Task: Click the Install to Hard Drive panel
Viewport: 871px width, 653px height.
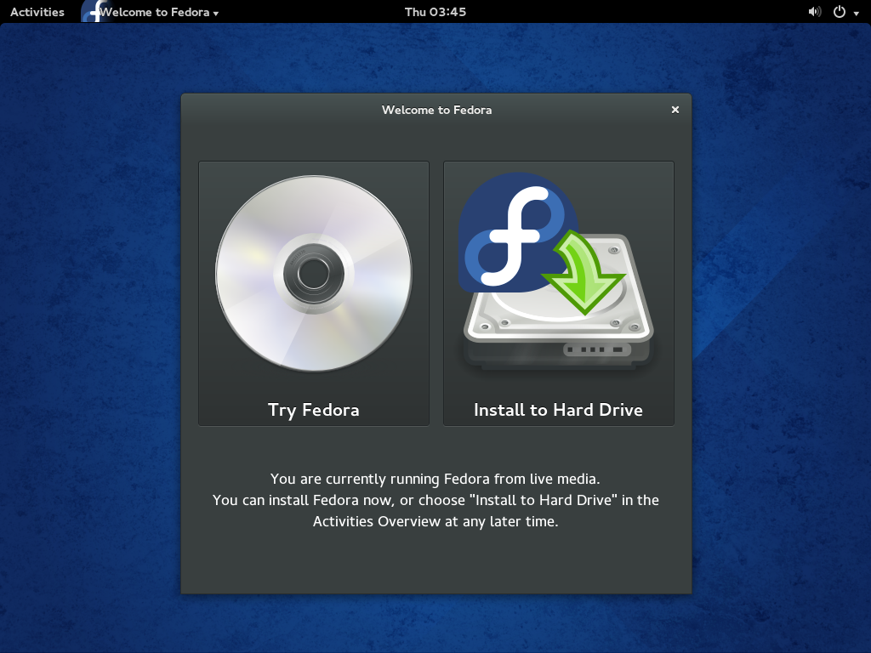Action: (558, 293)
